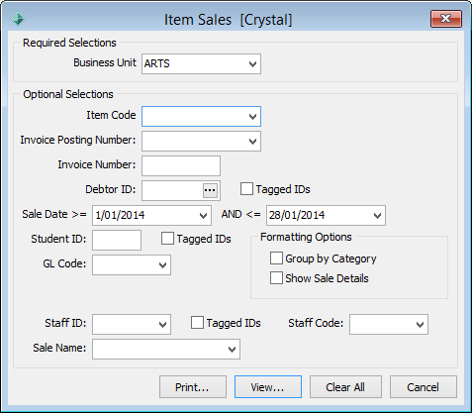Click the Staff Code: label
The width and height of the screenshot is (472, 413).
pyautogui.click(x=316, y=323)
